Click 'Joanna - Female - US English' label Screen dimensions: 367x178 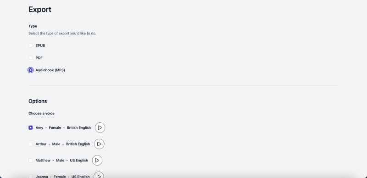click(x=62, y=176)
